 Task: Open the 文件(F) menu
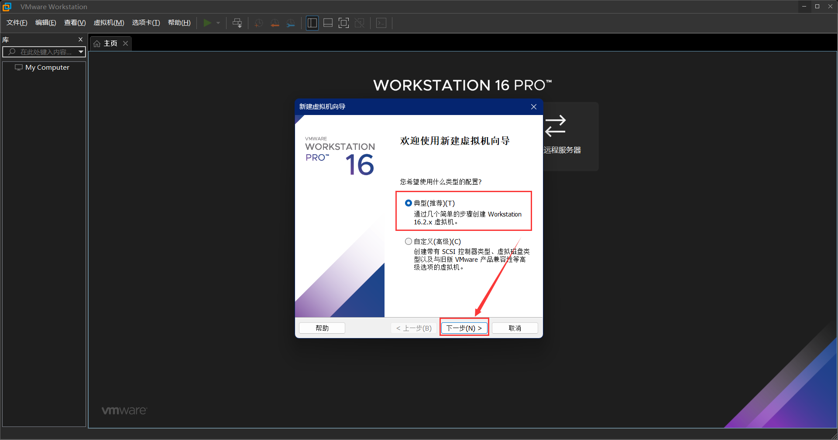click(17, 23)
